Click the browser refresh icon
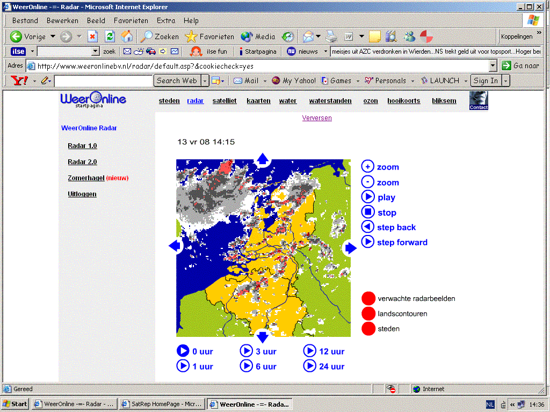Screen dimensions: 550x412 tap(110, 36)
